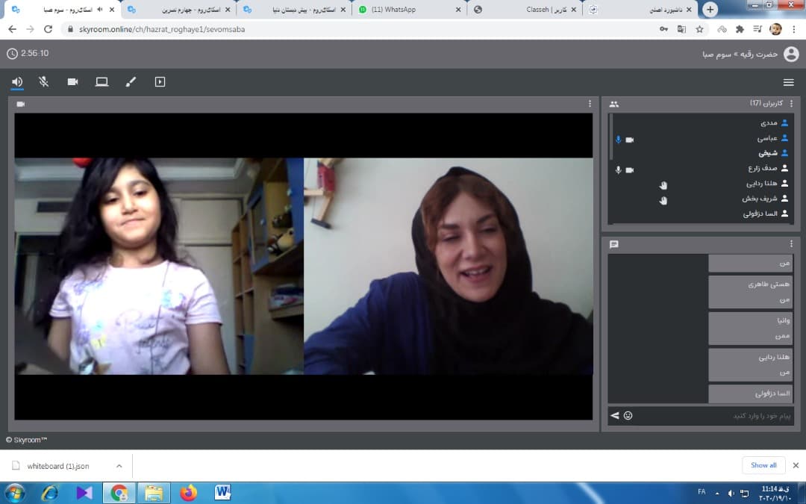Click the users group icon in panel header
This screenshot has width=806, height=504.
pos(613,104)
